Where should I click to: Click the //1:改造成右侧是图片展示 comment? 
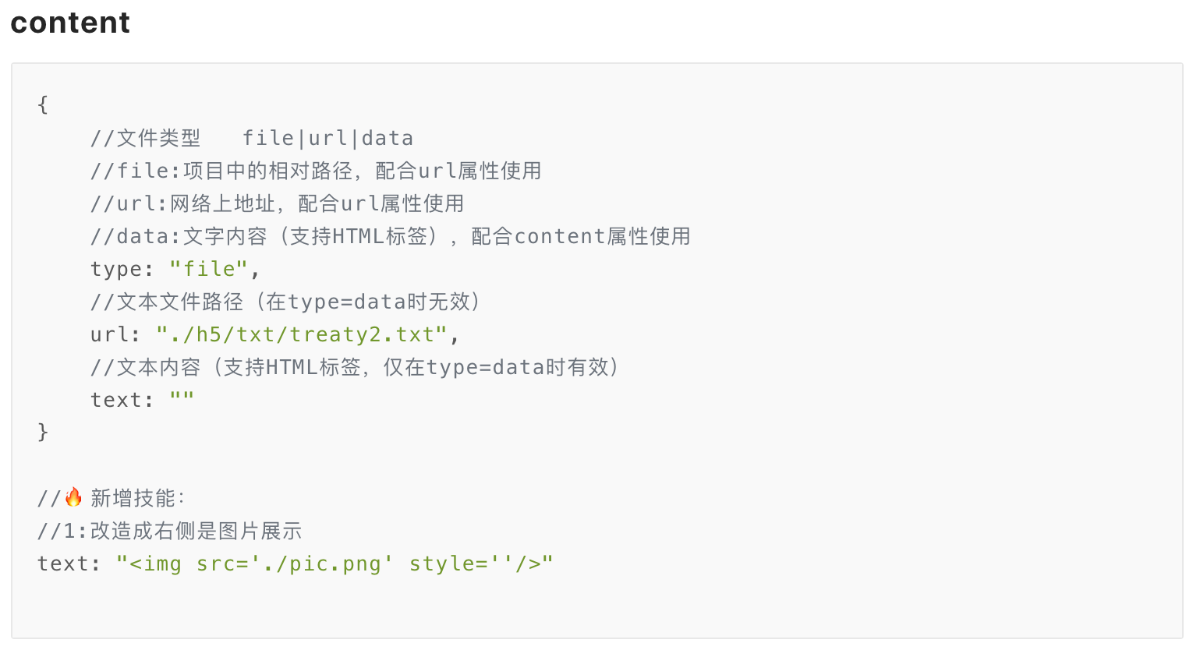(x=169, y=531)
